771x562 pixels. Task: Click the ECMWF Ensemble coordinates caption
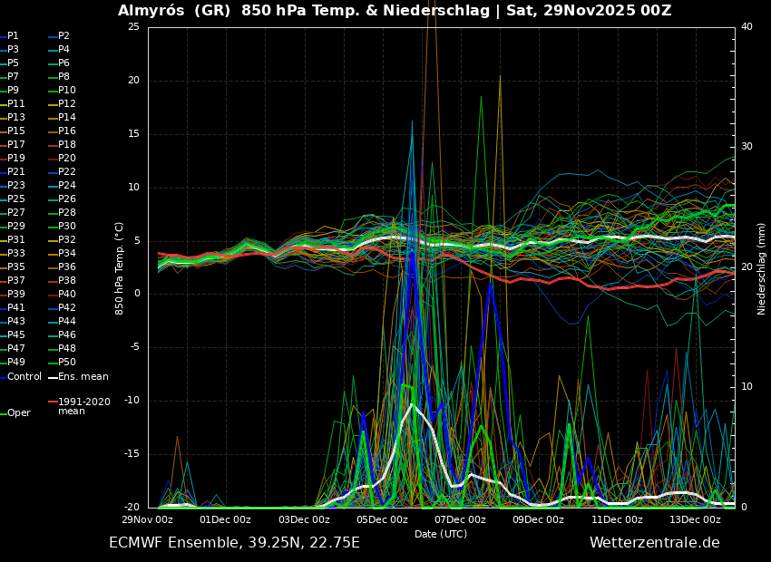coord(234,543)
